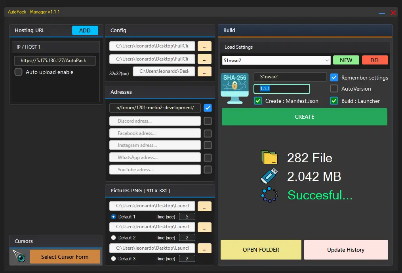Enable the AutoVersion checkbox

coord(334,89)
